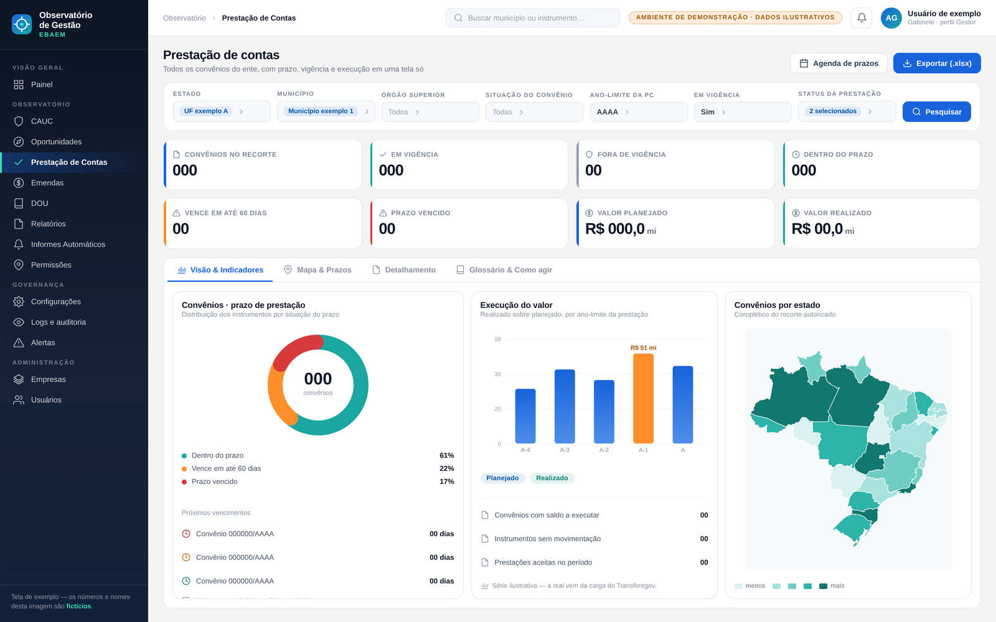Click the Brazil choropleth map
Viewport: 996px width, 622px height.
[850, 450]
